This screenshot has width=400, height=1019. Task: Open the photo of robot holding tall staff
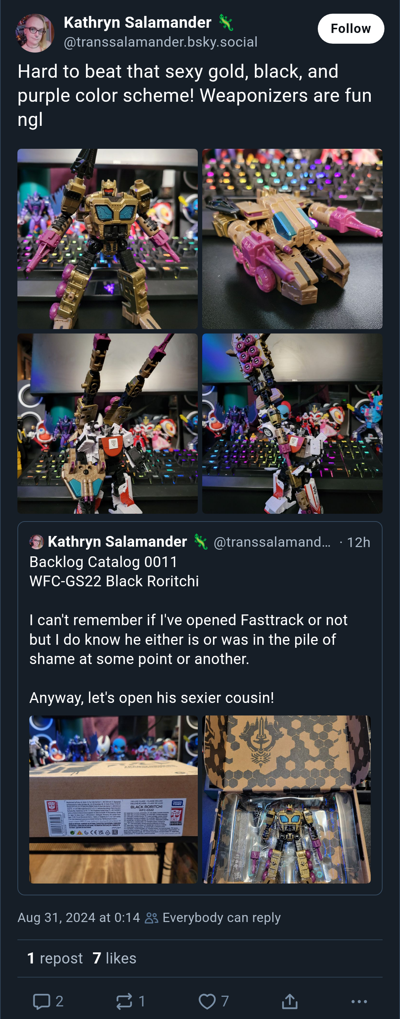(x=292, y=423)
